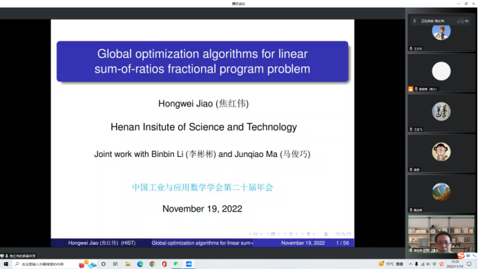Click the orange host badge on second participant

[410, 89]
